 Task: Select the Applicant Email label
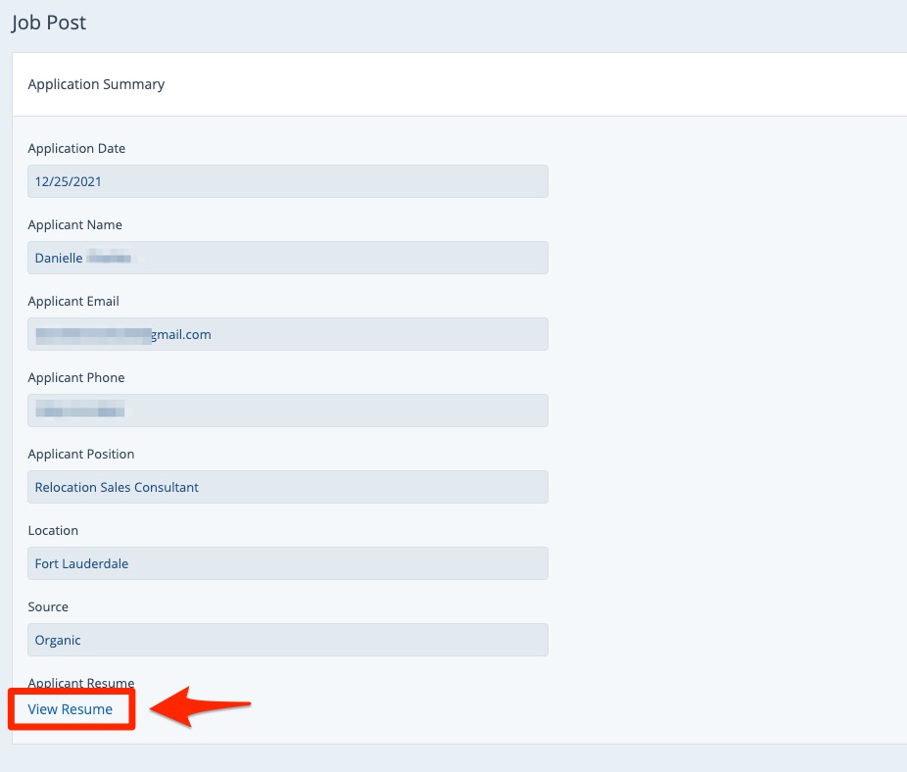[x=73, y=302]
